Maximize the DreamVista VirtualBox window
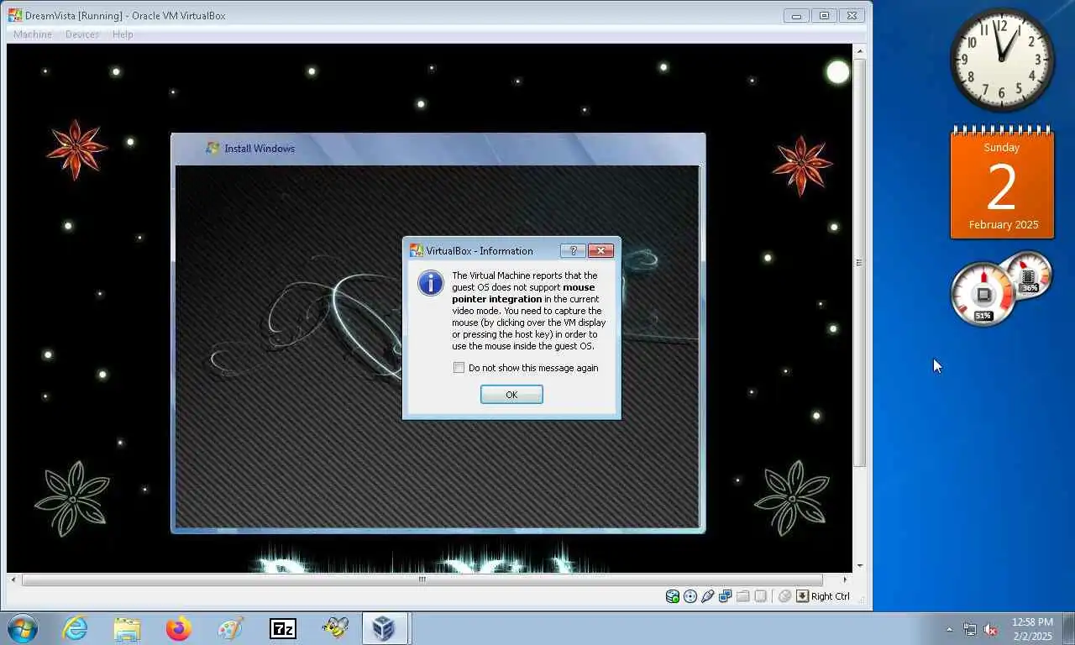1075x645 pixels. (824, 15)
